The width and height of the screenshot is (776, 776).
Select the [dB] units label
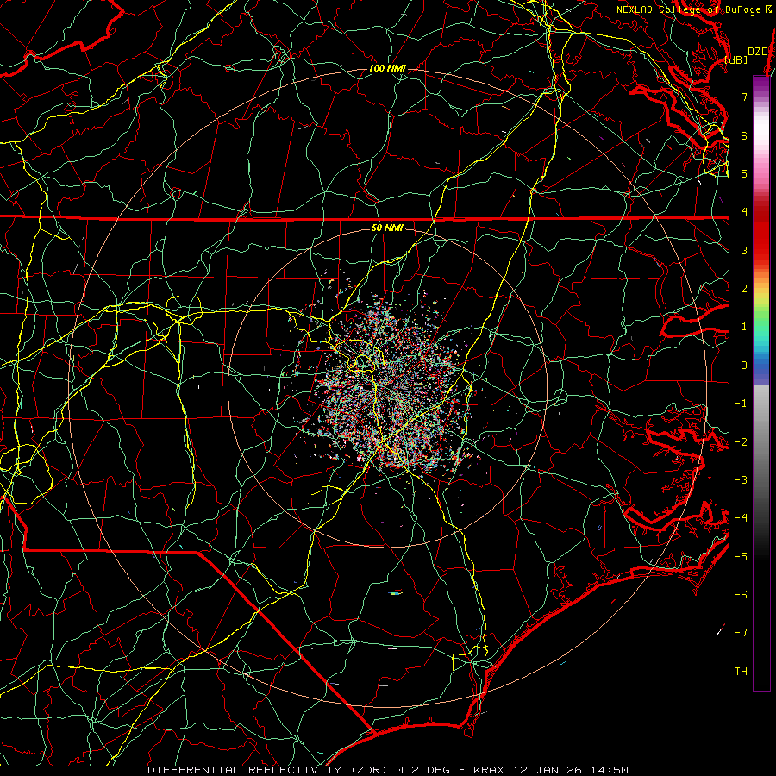(x=736, y=59)
